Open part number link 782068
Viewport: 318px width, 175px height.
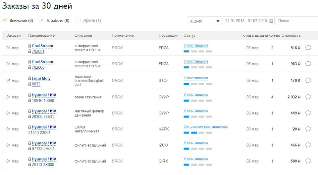click(x=38, y=67)
